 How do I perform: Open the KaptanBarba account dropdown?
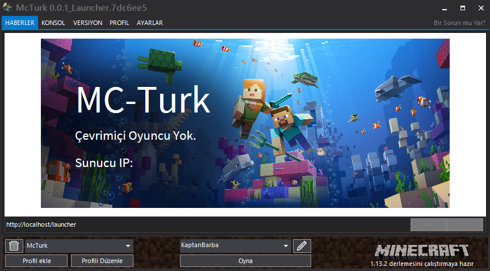pos(236,246)
